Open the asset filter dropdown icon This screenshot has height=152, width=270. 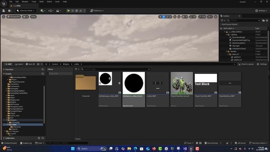(77, 69)
